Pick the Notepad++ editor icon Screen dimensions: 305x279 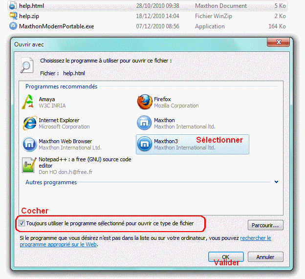(29, 165)
